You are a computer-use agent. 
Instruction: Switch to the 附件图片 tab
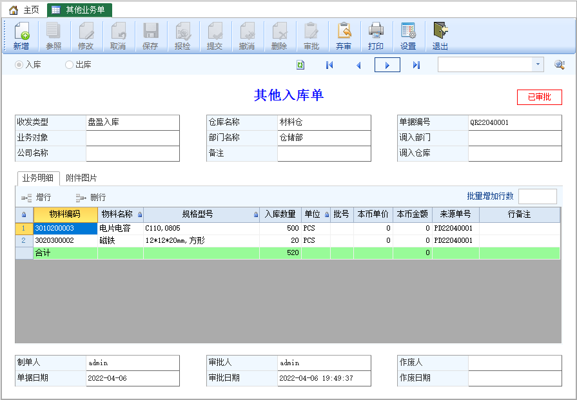click(x=81, y=178)
